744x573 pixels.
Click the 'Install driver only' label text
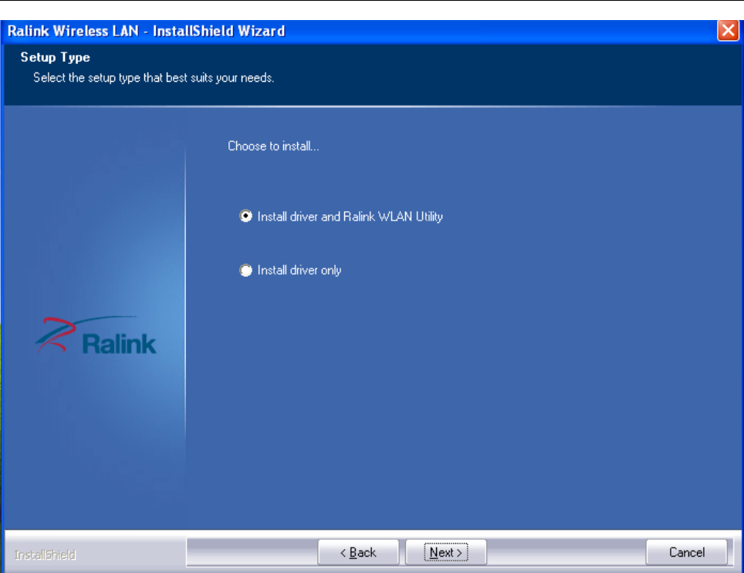coord(299,270)
